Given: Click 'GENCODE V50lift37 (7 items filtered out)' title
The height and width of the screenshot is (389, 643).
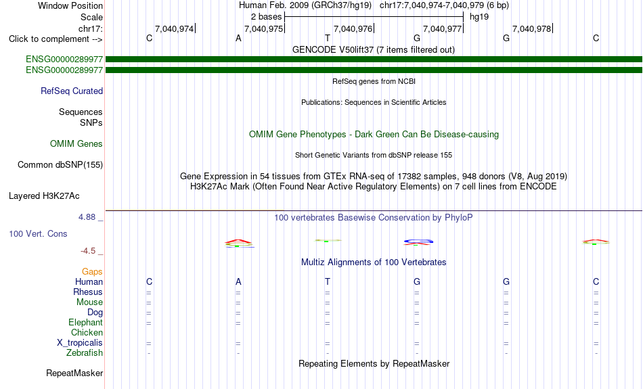Looking at the screenshot, I should [374, 50].
